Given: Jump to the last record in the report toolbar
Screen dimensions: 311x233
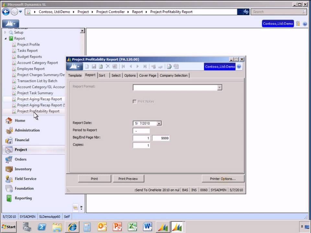Looking at the screenshot, I should (x=145, y=67).
